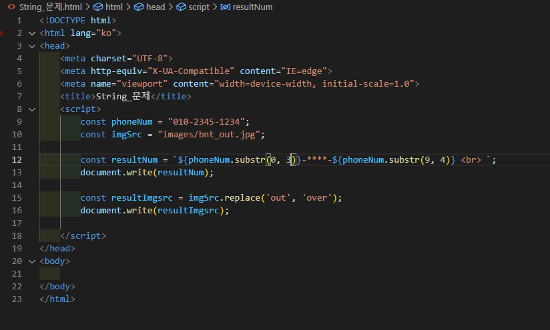This screenshot has width=550, height=330.
Task: Toggle the breakpoint dot beside line 2
Action: pos(1,33)
